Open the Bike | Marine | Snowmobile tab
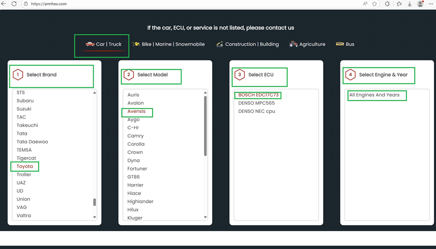Viewport: 436px width, 249px height. coord(169,44)
